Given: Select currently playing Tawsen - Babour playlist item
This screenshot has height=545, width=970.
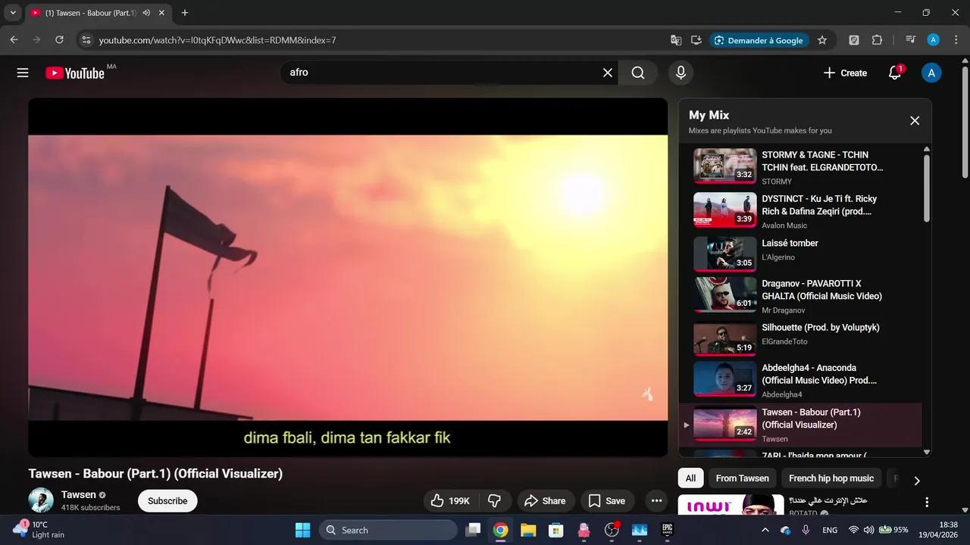Looking at the screenshot, I should coord(799,425).
